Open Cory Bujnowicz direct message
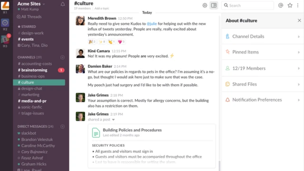This screenshot has width=304, height=171. click(x=32, y=152)
